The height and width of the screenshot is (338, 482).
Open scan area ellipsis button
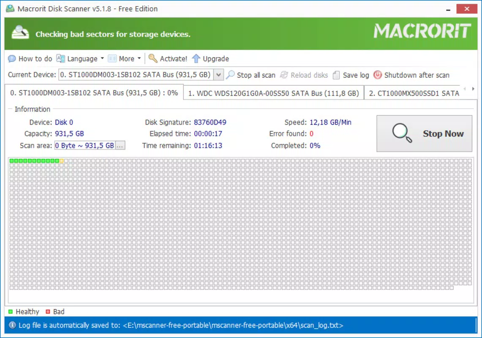pos(120,145)
